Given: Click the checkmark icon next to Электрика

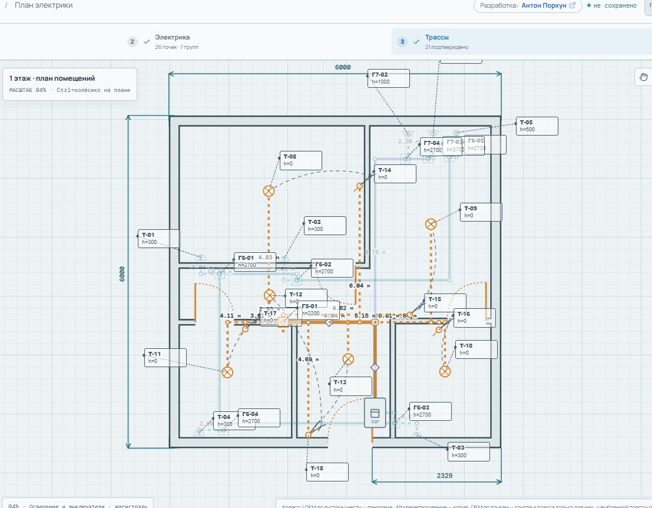Looking at the screenshot, I should click(147, 42).
